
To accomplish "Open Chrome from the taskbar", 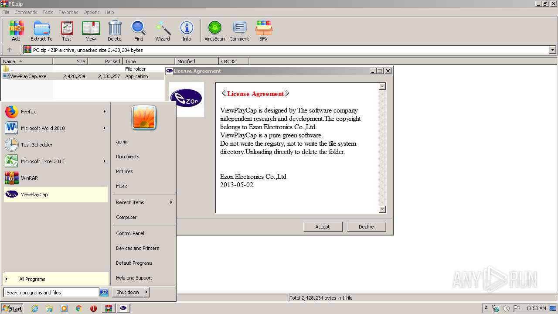I will [78, 308].
